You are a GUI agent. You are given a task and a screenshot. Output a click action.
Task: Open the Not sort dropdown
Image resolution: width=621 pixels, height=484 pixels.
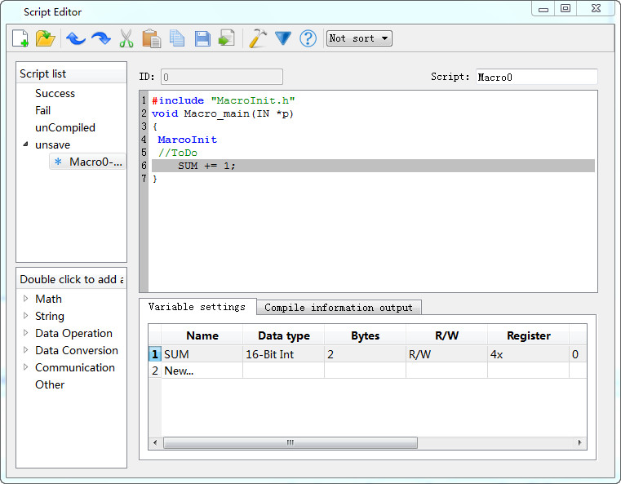(x=359, y=38)
